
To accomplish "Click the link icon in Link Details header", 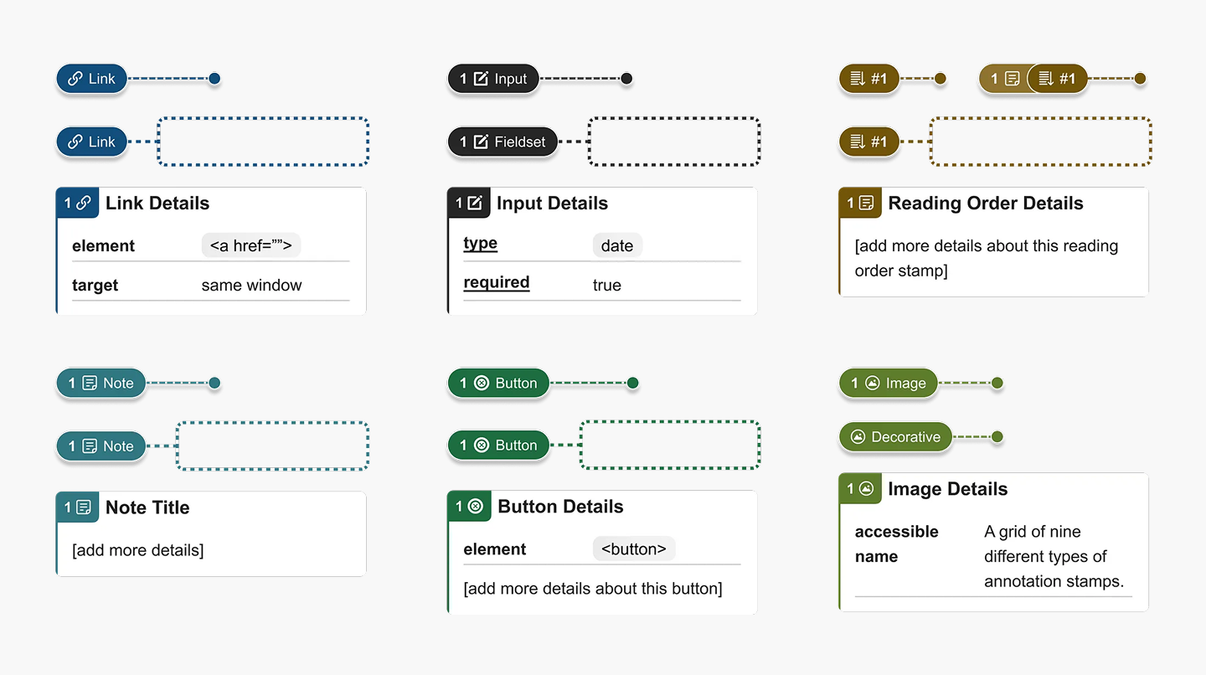I will coord(84,203).
